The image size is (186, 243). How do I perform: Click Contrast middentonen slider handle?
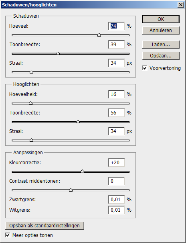pyautogui.click(x=71, y=190)
